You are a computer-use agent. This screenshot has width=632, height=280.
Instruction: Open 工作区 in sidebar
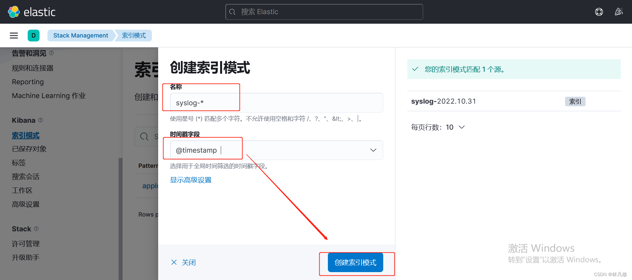point(22,191)
